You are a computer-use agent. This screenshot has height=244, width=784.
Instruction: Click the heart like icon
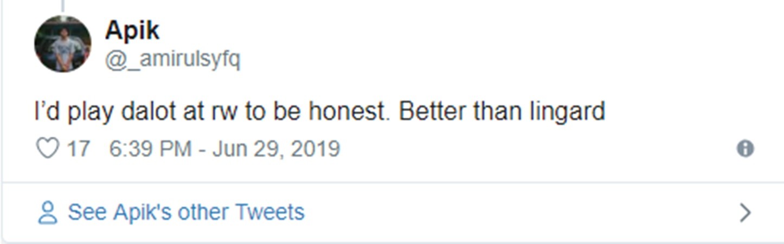point(47,149)
